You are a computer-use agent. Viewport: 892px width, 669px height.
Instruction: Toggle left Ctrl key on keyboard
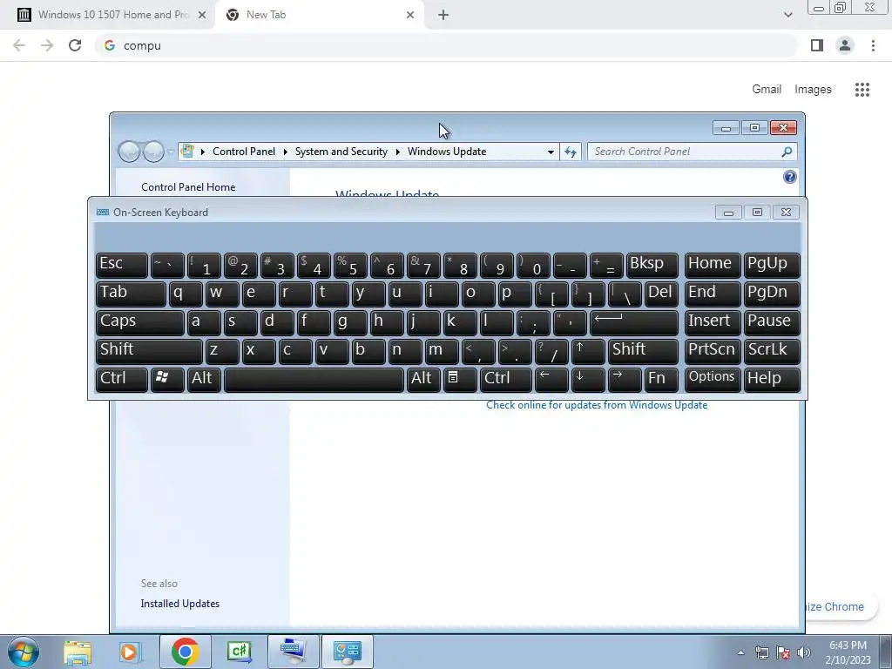[x=122, y=380]
